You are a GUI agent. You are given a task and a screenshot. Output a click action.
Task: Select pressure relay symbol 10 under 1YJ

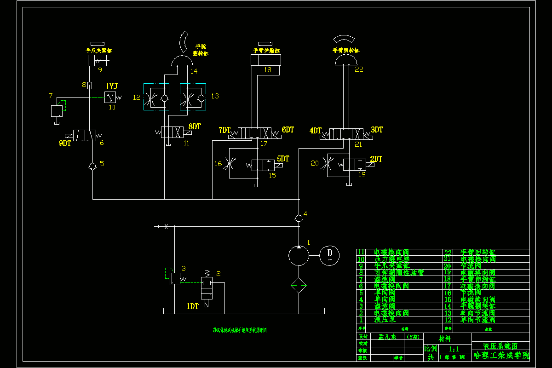[x=110, y=97]
